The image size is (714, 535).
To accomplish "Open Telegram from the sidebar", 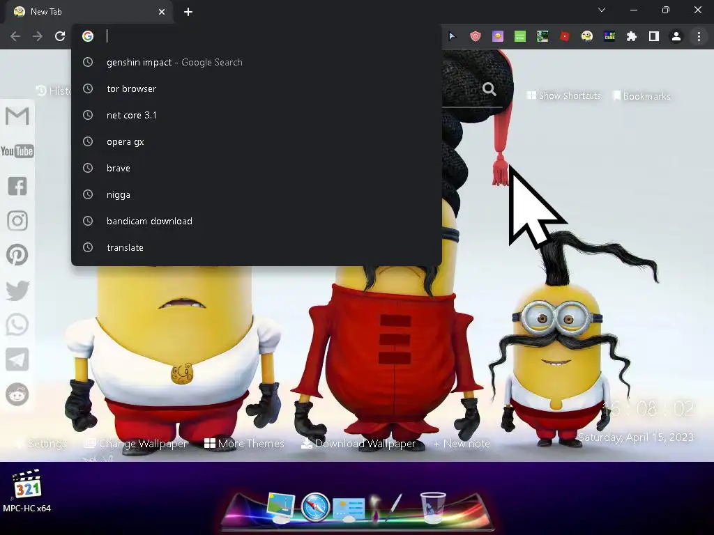I will click(17, 359).
